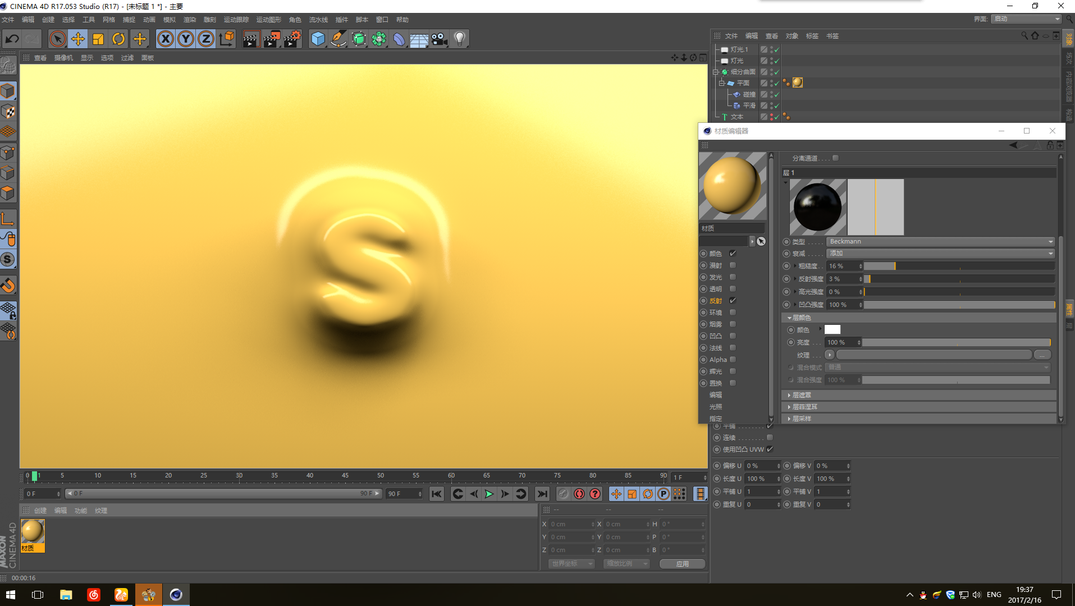Select the spline Pen tool
This screenshot has width=1075, height=606.
pos(338,39)
